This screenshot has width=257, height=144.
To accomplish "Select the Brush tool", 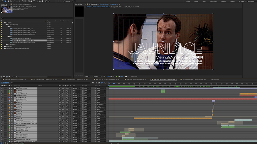I will [x=37, y=1].
